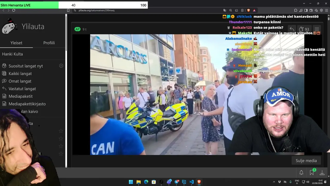This screenshot has height=186, width=330.
Task: Toggle the browser sidebar panel icon
Action: (306, 10)
